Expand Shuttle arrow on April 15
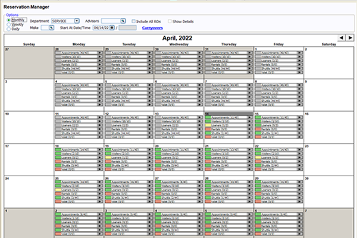Image resolution: width=357 pixels, height=238 pixels. (x=300, y=133)
